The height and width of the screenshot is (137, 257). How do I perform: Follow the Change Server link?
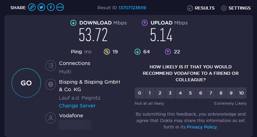(x=77, y=106)
